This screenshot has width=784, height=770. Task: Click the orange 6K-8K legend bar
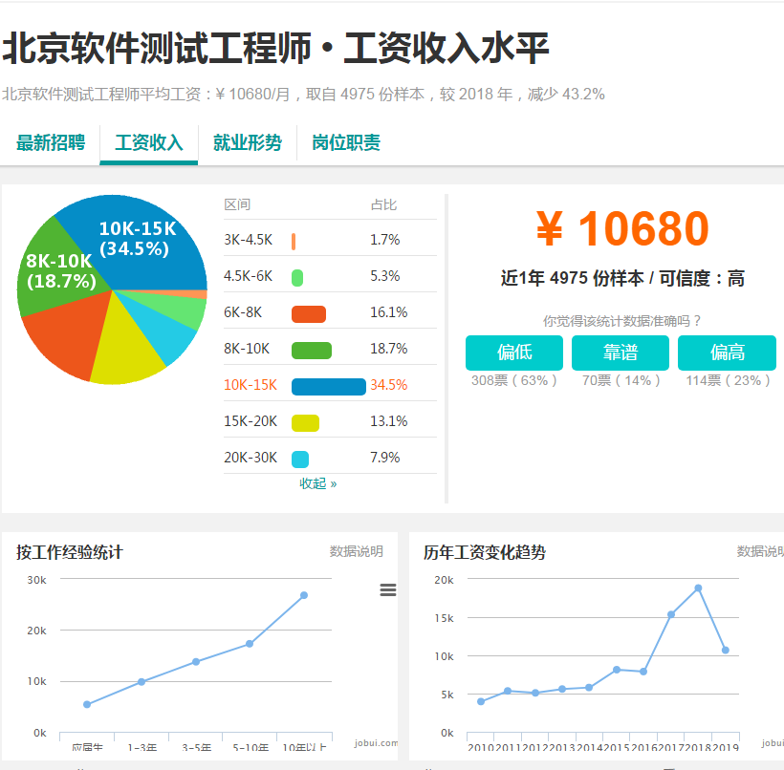(x=307, y=312)
